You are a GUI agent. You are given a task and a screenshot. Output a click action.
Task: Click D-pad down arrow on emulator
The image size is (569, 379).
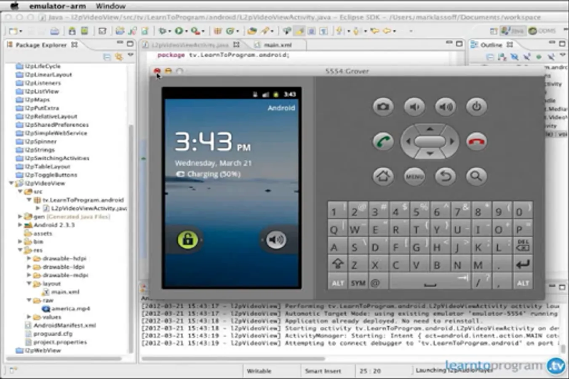click(x=430, y=154)
